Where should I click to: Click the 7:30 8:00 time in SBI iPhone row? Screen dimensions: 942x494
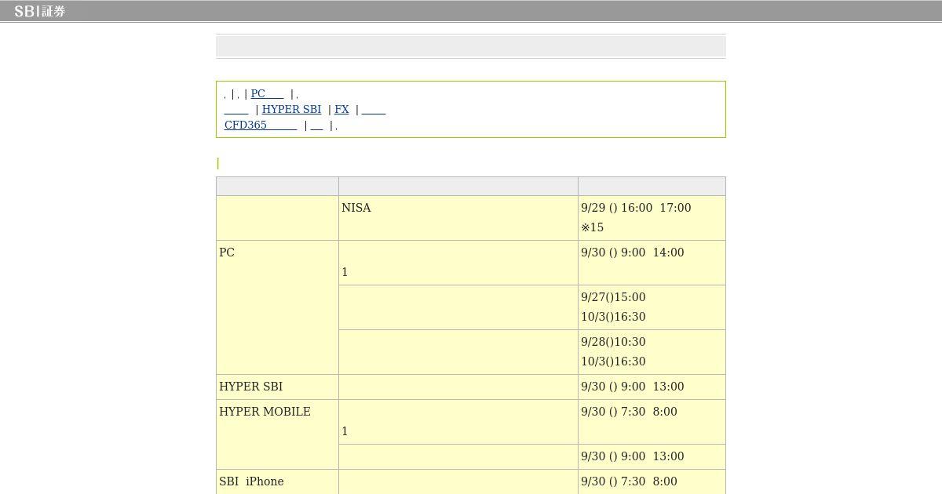[x=629, y=481]
